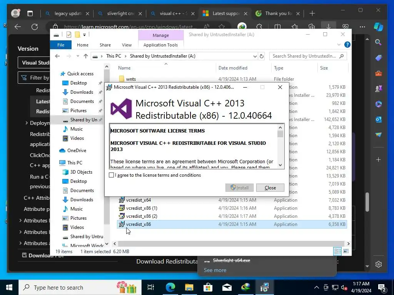Open Explorer help icon
This screenshot has width=394, height=295.
click(x=347, y=45)
